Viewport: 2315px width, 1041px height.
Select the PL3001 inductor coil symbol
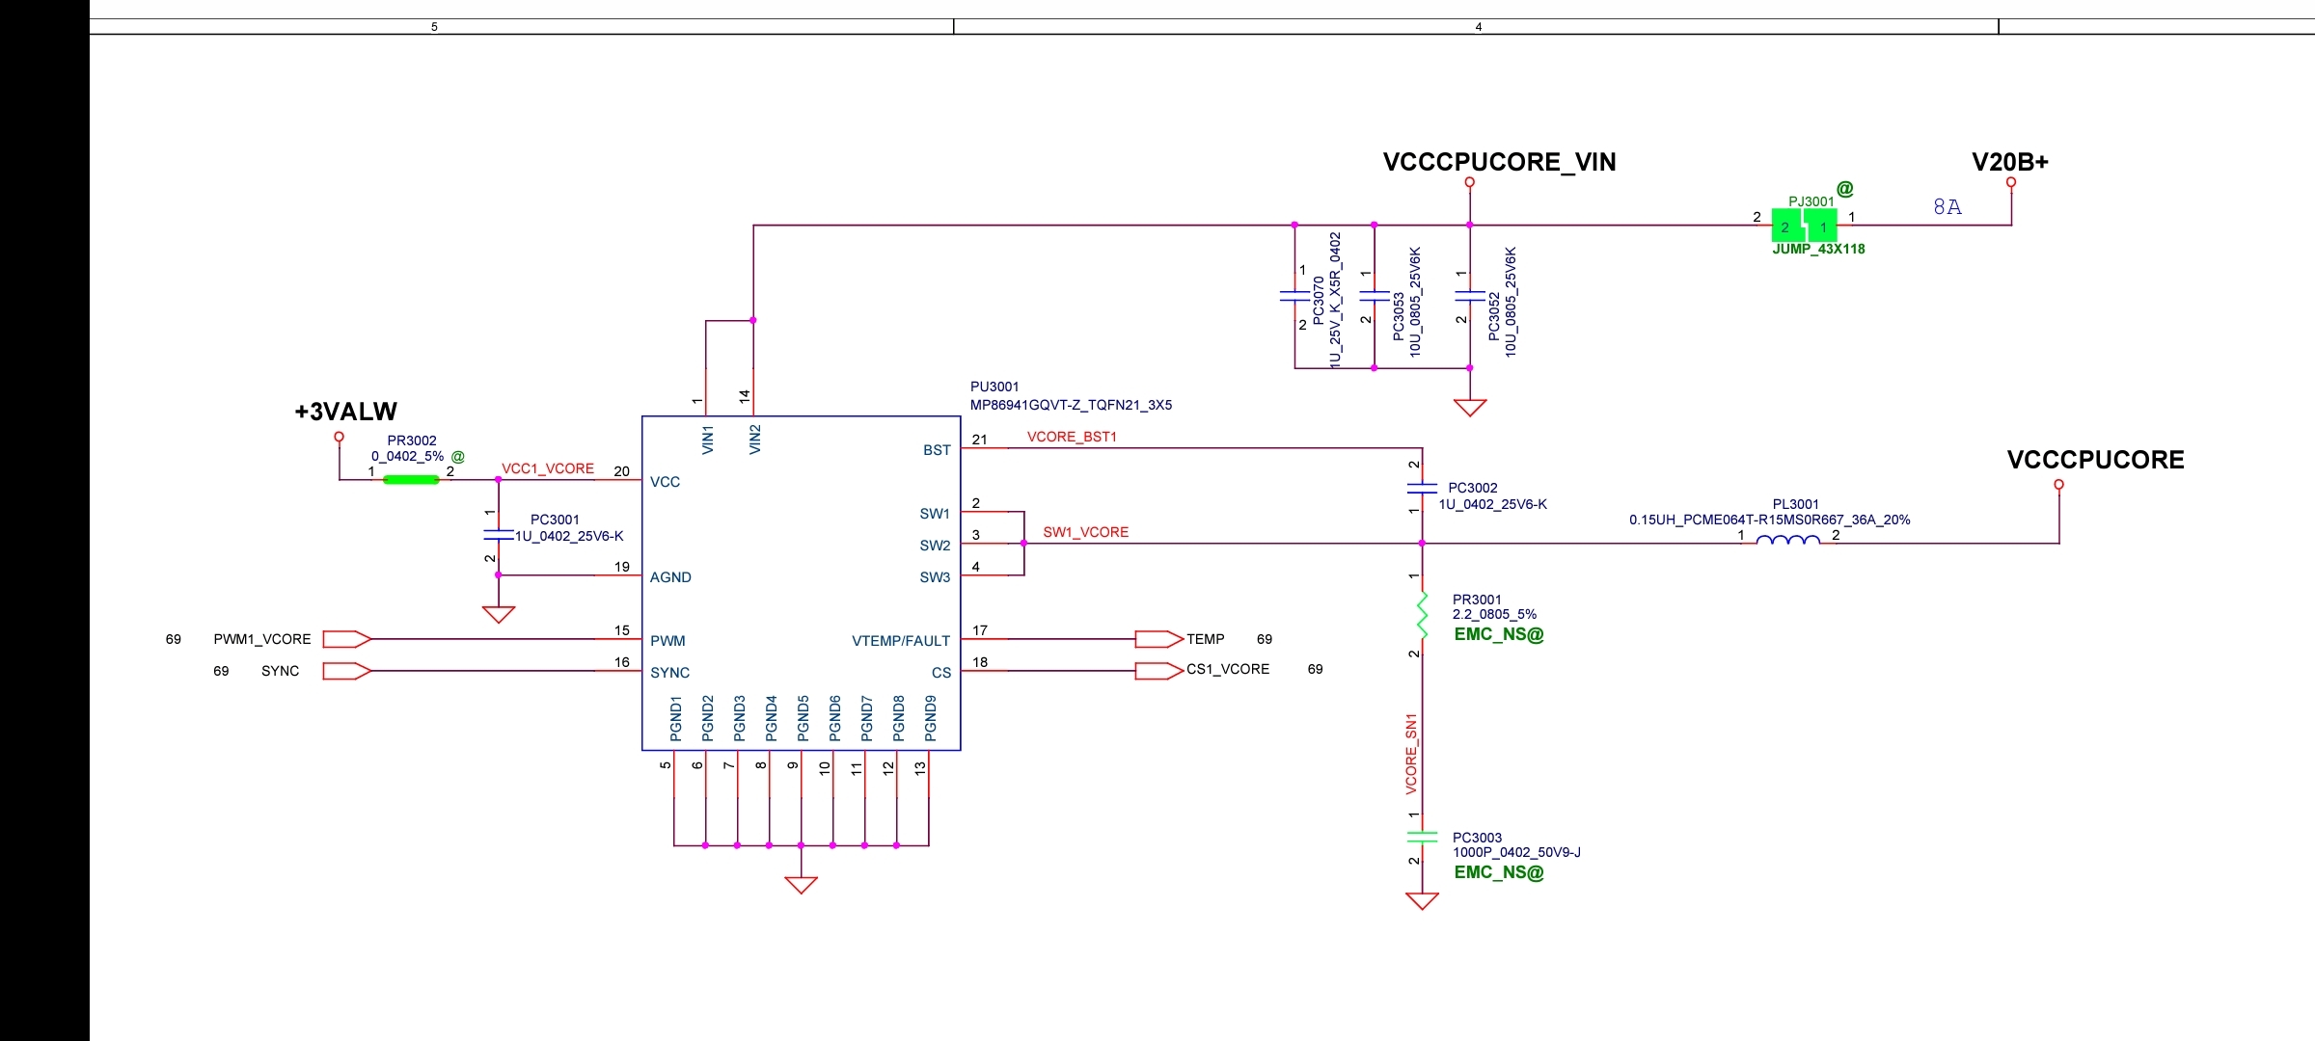[x=1787, y=541]
